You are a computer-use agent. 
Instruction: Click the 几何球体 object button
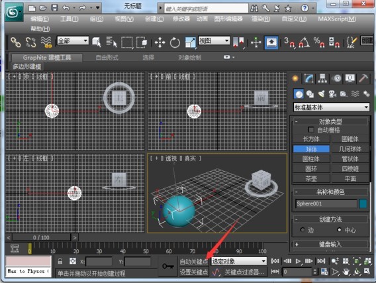pyautogui.click(x=350, y=149)
